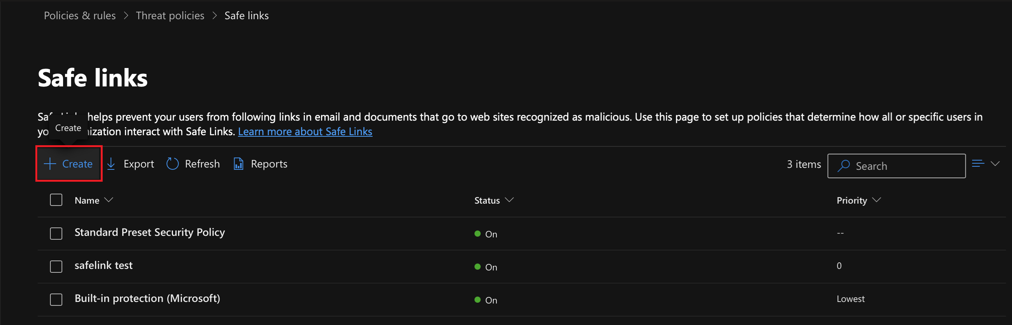
Task: Click the Export button label
Action: 139,164
